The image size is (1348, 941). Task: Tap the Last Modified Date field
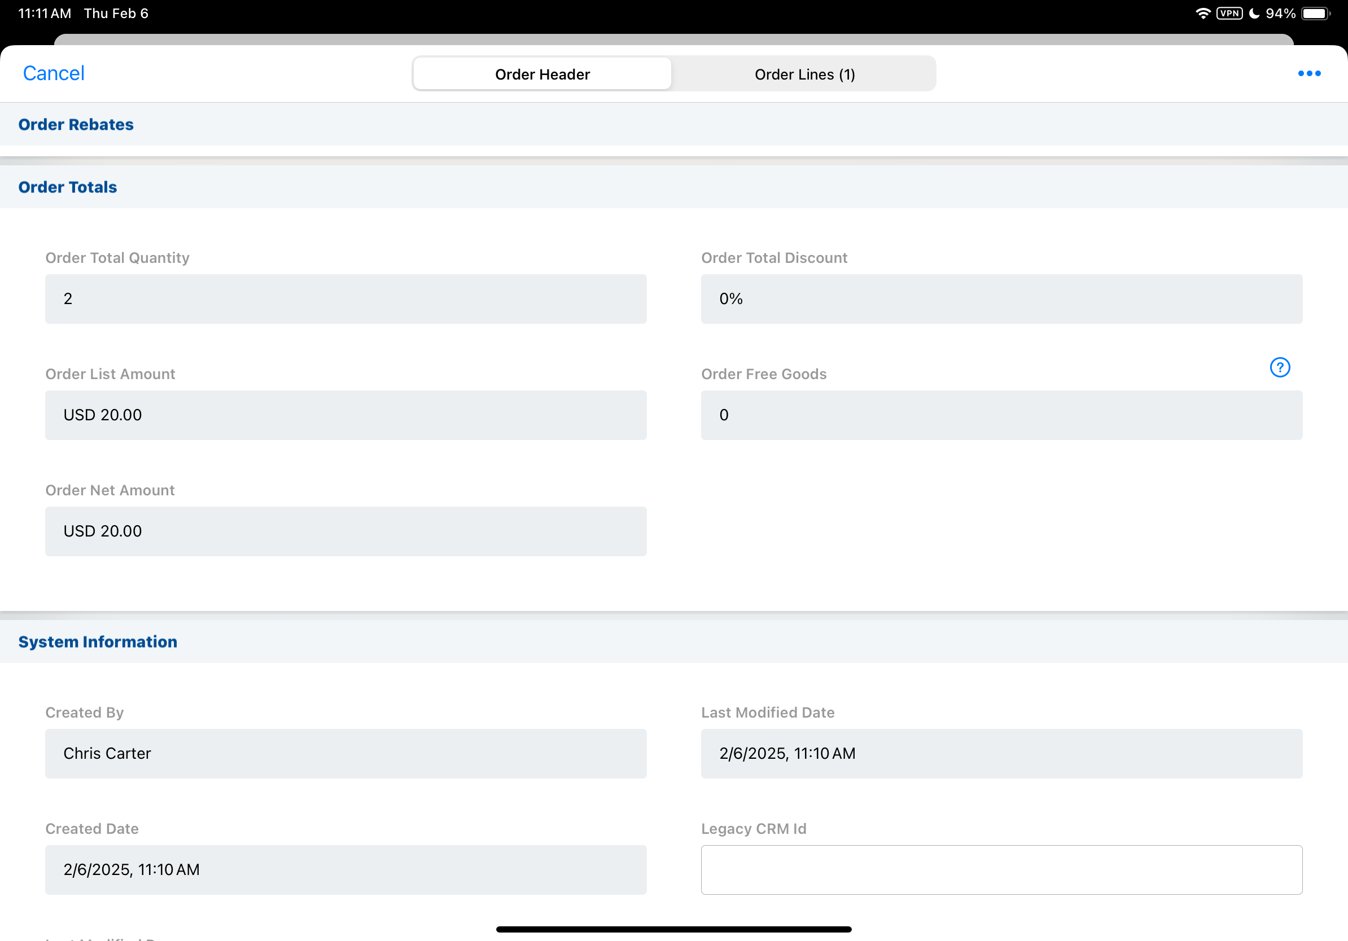1001,753
